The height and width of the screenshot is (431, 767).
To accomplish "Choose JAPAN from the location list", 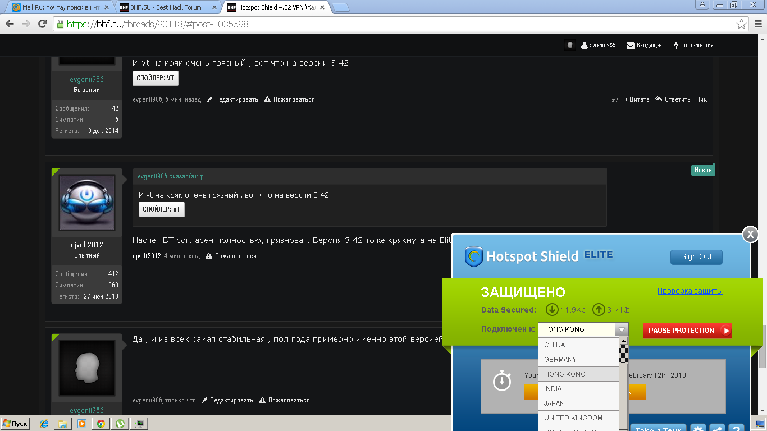I will point(578,404).
